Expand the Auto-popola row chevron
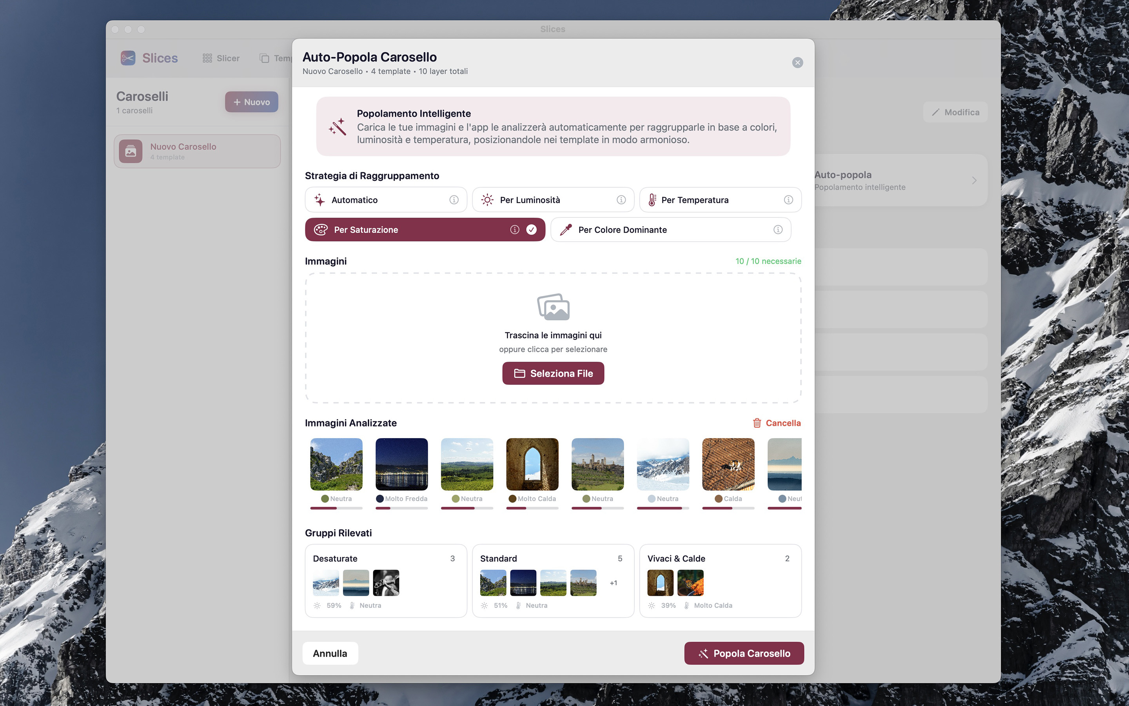 [974, 180]
